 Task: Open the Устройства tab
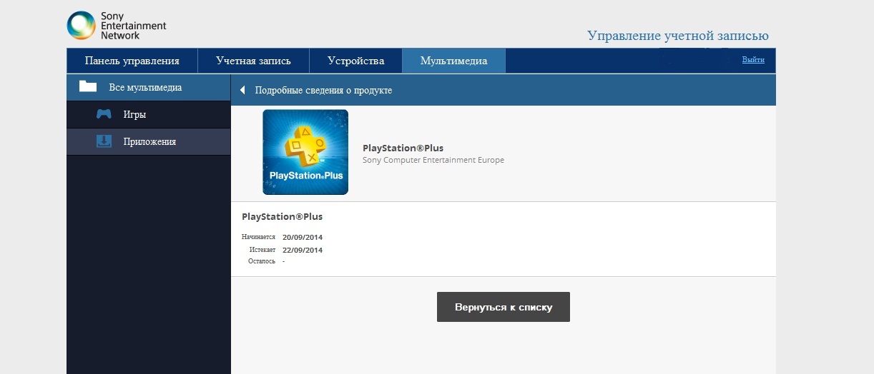coord(355,61)
